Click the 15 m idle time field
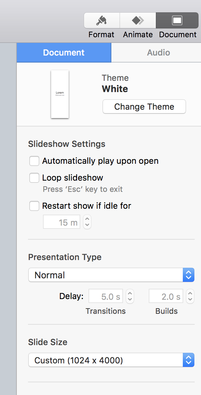The height and width of the screenshot is (395, 201). 62,222
